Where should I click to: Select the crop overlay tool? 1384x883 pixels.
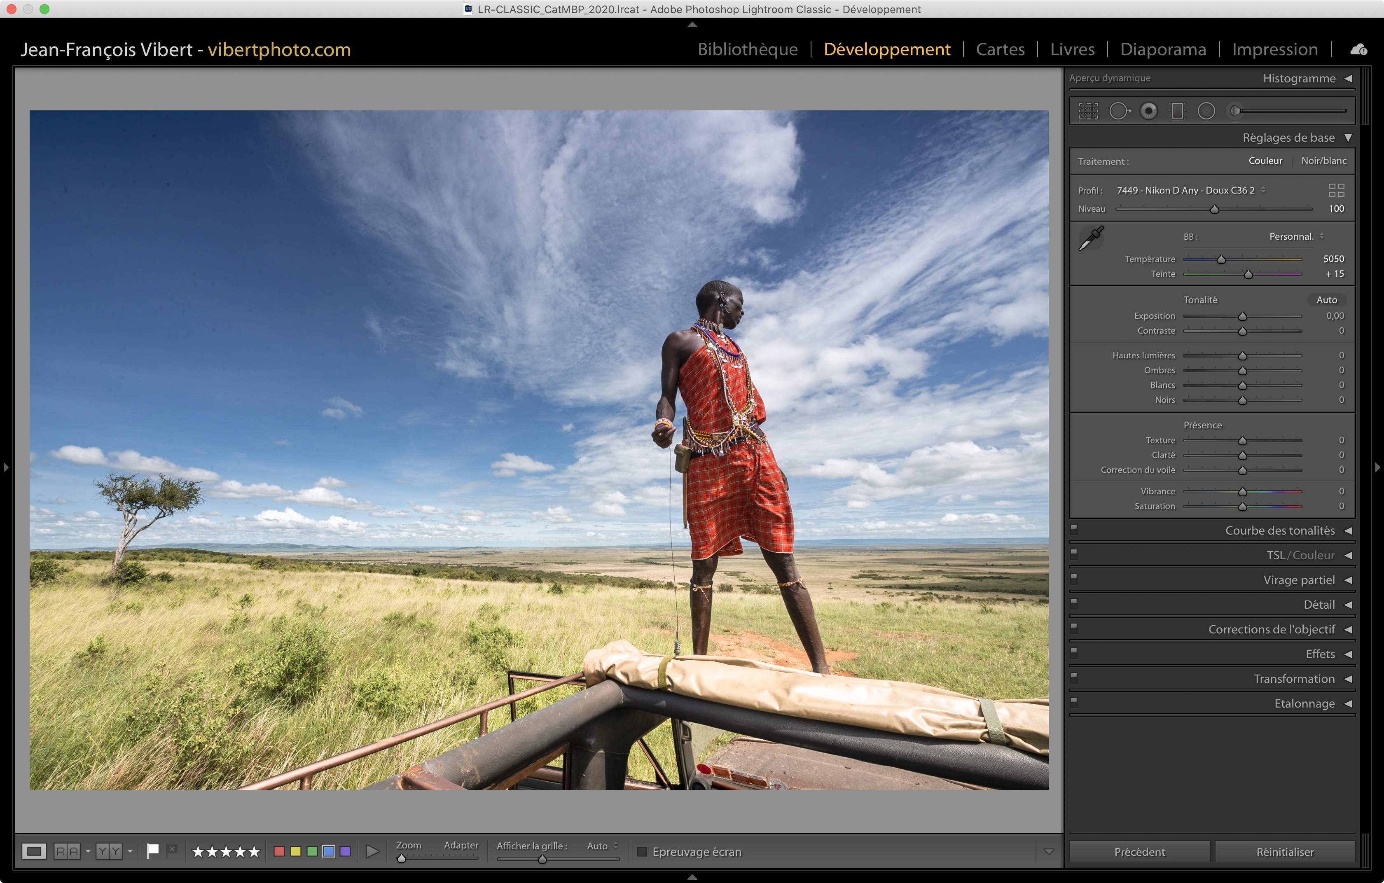(x=1088, y=111)
